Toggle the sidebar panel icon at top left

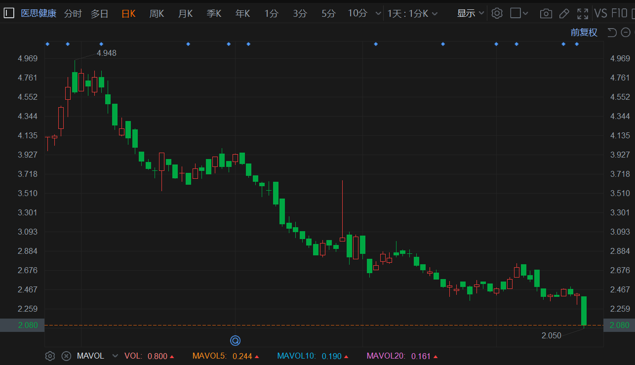click(x=8, y=13)
